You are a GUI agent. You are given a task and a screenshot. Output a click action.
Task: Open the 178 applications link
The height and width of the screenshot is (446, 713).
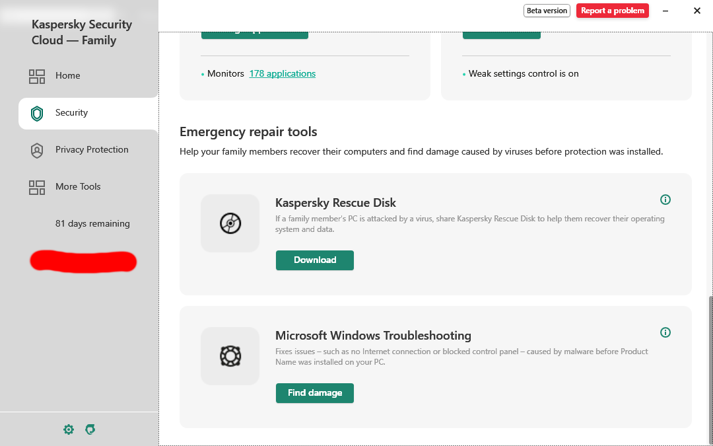click(282, 74)
